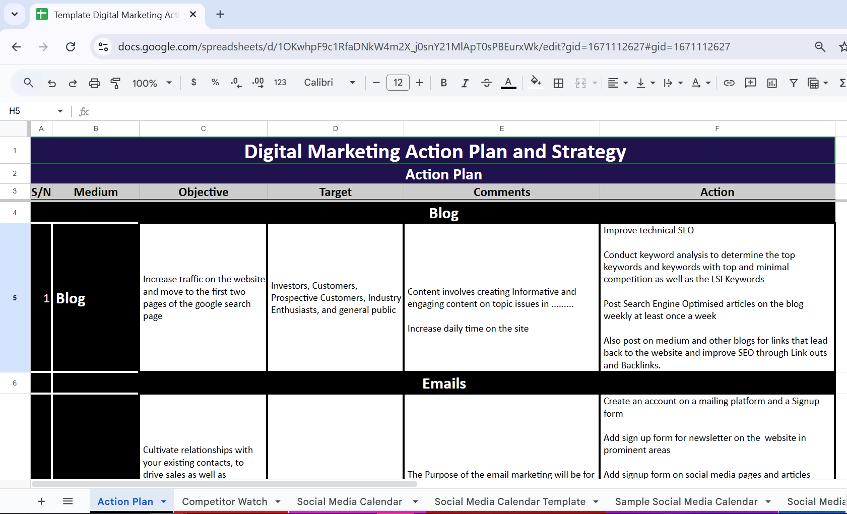Click the insert chart icon
Screen dimensions: 847x514
pyautogui.click(x=771, y=83)
